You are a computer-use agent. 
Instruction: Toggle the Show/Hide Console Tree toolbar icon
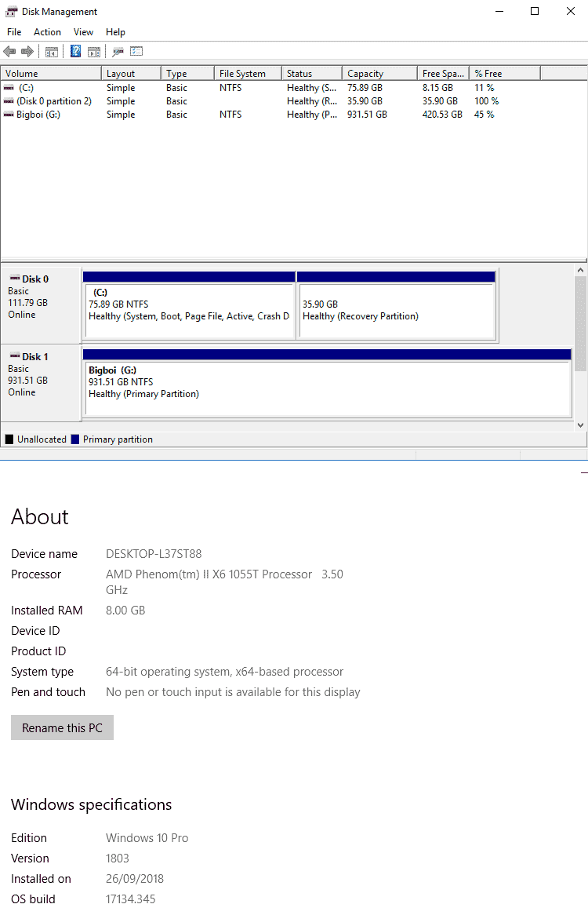tap(52, 51)
